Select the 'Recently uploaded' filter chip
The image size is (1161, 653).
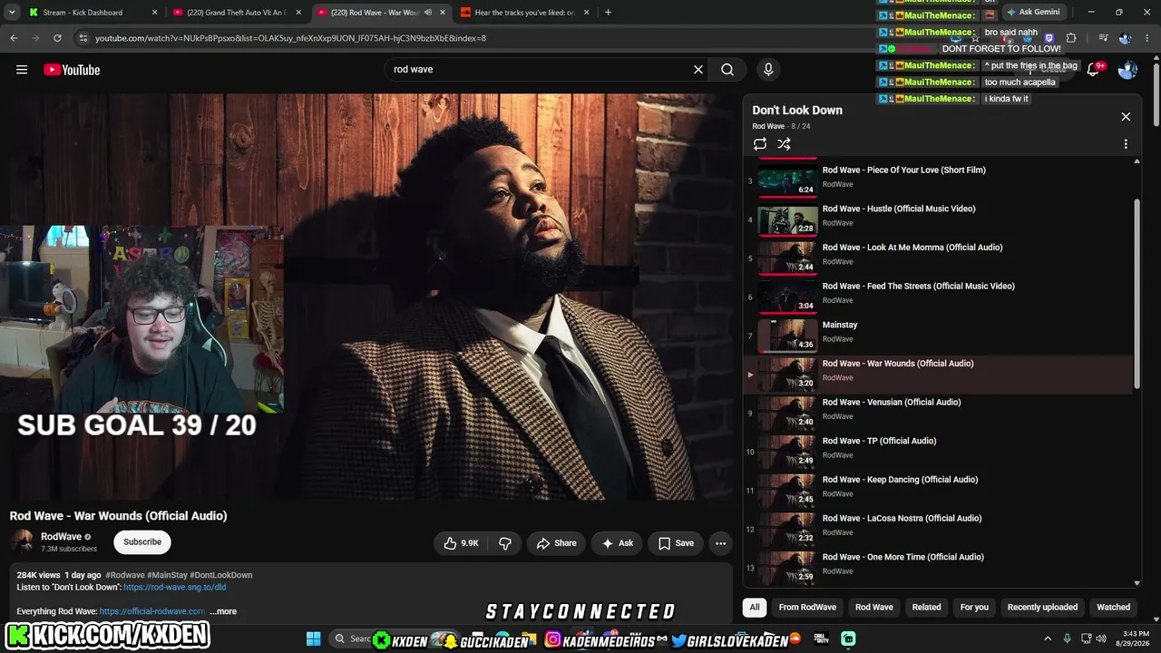tap(1042, 607)
